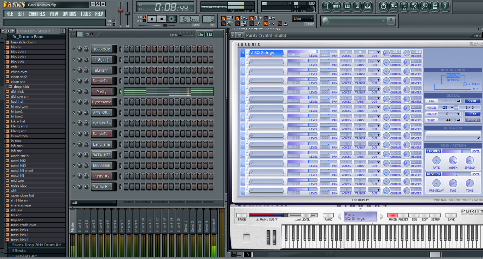Open the CHANNELS menu
The width and height of the screenshot is (483, 259).
click(x=37, y=14)
